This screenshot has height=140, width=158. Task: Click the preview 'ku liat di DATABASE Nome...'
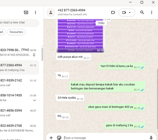(x=17, y=131)
